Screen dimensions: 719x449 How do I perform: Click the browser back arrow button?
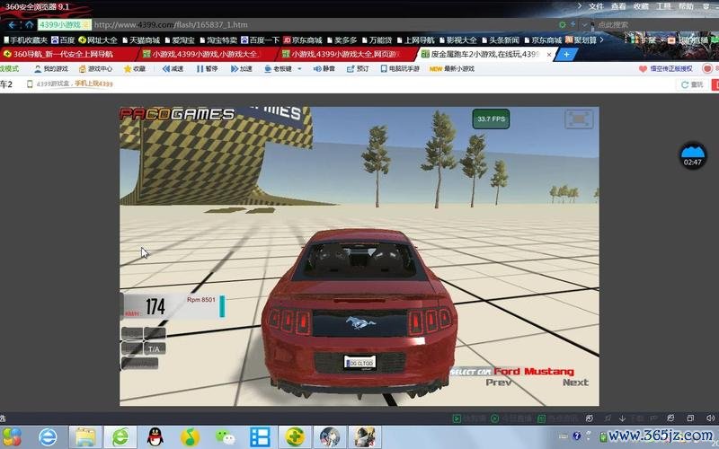point(12,25)
